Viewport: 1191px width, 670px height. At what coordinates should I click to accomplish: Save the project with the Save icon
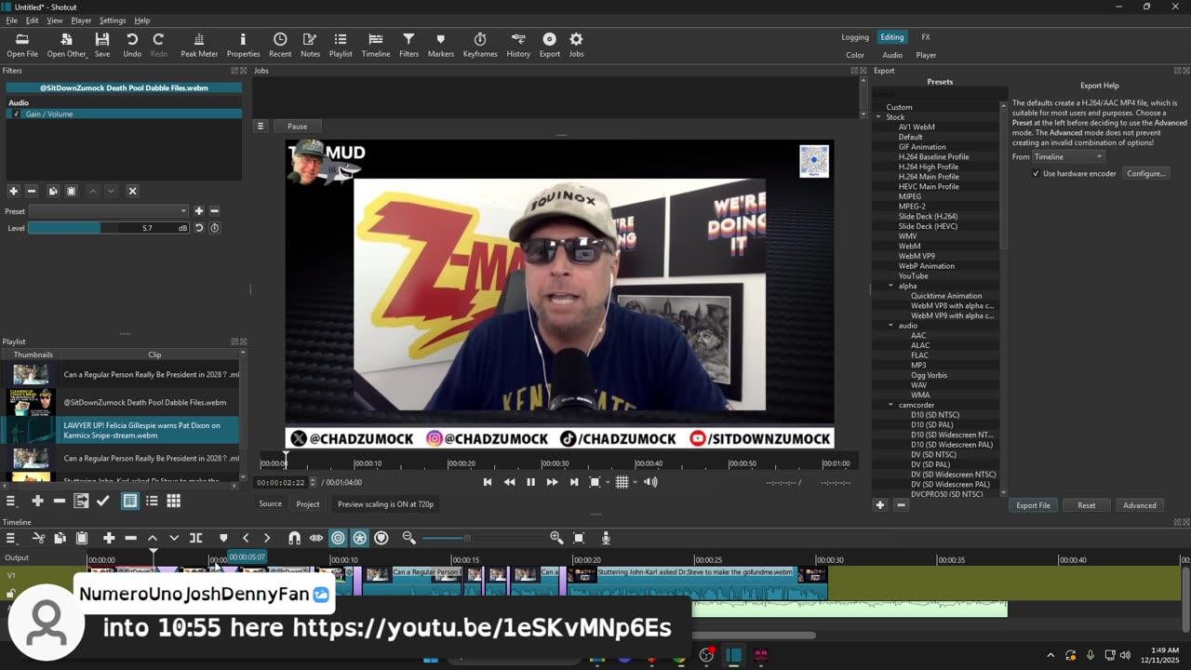pos(102,45)
